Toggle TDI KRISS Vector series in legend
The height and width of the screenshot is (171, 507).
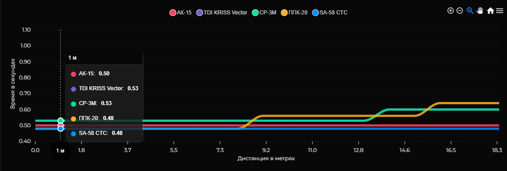[222, 13]
